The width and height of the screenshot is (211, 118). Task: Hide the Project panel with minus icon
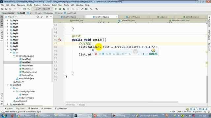click(51, 17)
